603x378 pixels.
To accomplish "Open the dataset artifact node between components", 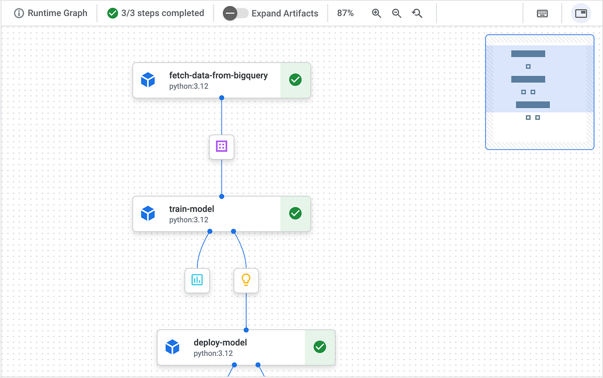I will (x=221, y=147).
